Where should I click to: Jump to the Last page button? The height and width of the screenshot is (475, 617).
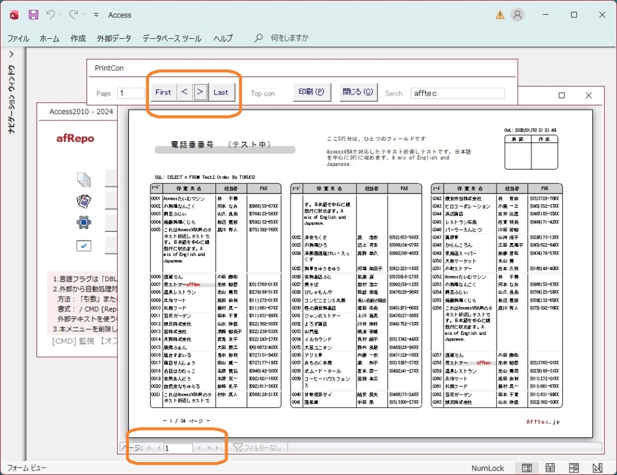tap(221, 93)
